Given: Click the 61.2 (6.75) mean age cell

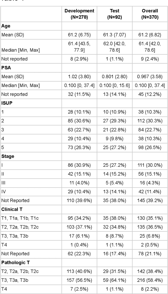Looking at the screenshot, I should pyautogui.click(x=79, y=35).
